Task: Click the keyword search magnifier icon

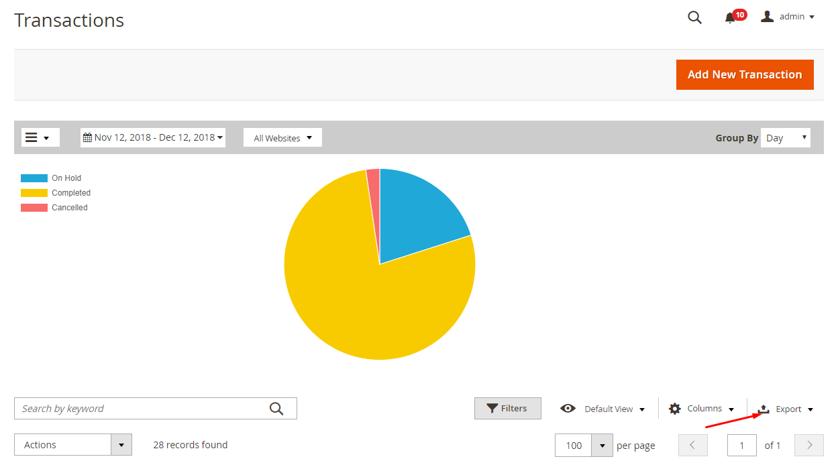Action: 276,409
